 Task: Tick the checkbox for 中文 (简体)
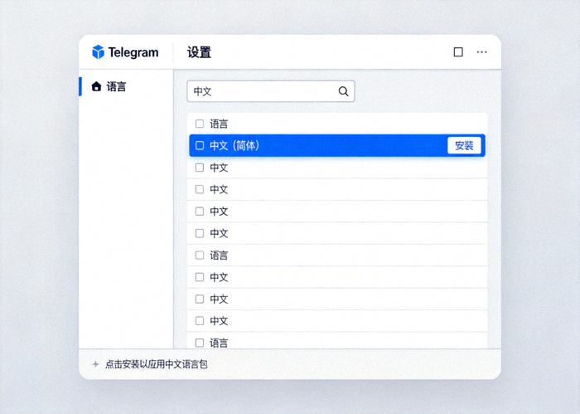coord(200,145)
